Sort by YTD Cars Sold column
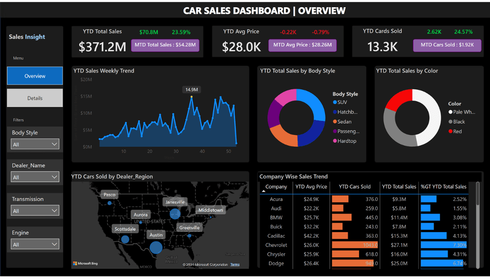490x279 pixels. (354, 187)
